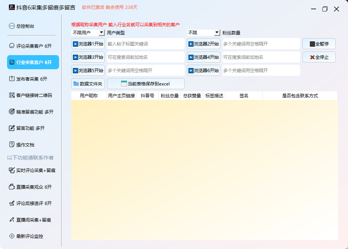Expand the 不限用户 user type dropdown
The width and height of the screenshot is (348, 249).
click(x=101, y=33)
